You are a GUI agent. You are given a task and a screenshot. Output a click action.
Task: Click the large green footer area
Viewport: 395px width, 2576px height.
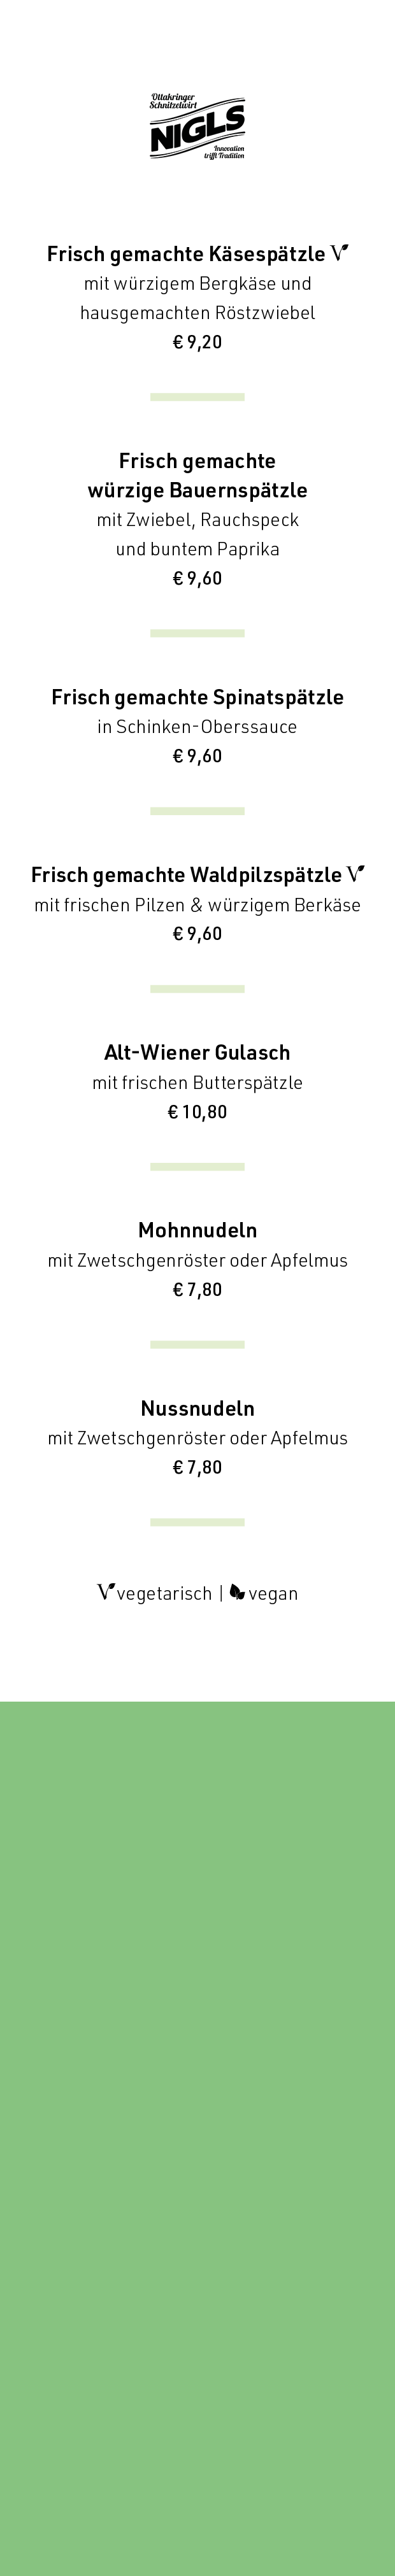tap(197, 2138)
